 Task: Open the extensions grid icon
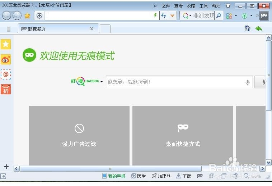(x=229, y=16)
